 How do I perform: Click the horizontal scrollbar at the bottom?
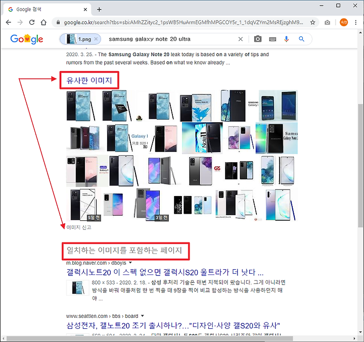[x=150, y=338]
